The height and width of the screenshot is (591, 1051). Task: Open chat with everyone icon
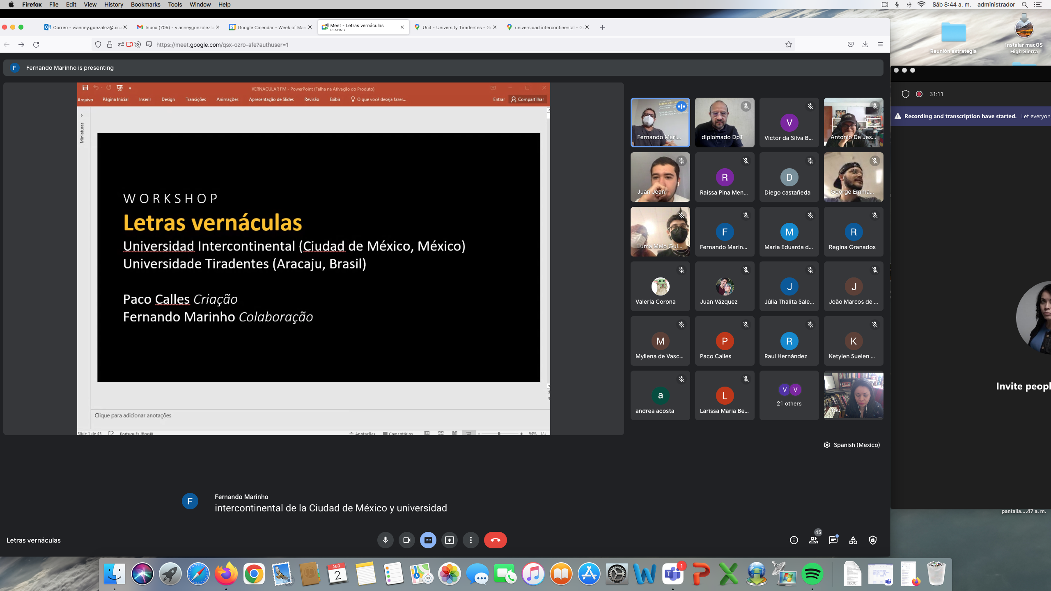coord(833,540)
